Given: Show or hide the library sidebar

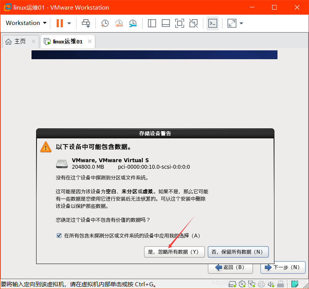Looking at the screenshot, I should pyautogui.click(x=152, y=23).
